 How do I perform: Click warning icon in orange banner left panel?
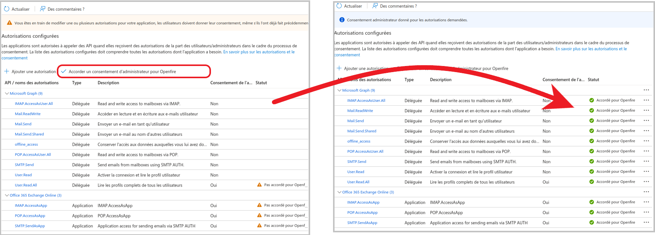(x=10, y=23)
